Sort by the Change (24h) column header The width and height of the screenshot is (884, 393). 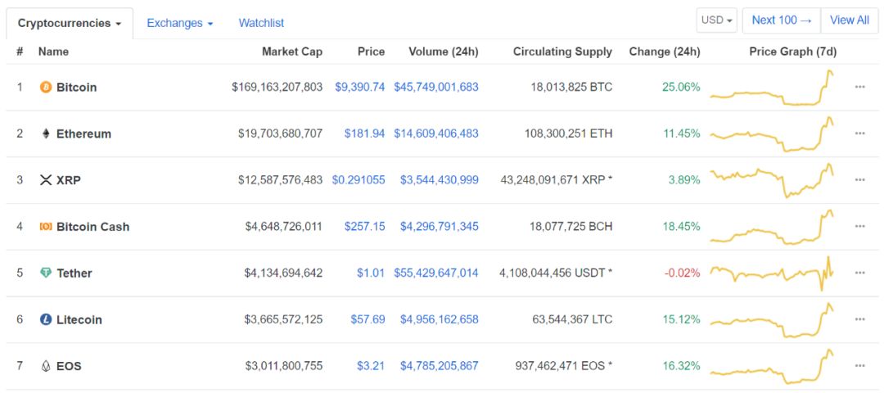[x=664, y=52]
